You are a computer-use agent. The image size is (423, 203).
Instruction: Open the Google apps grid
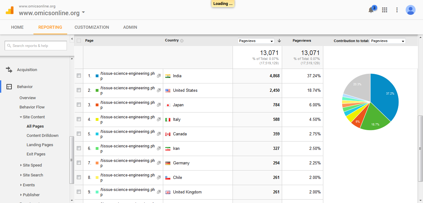point(385,10)
